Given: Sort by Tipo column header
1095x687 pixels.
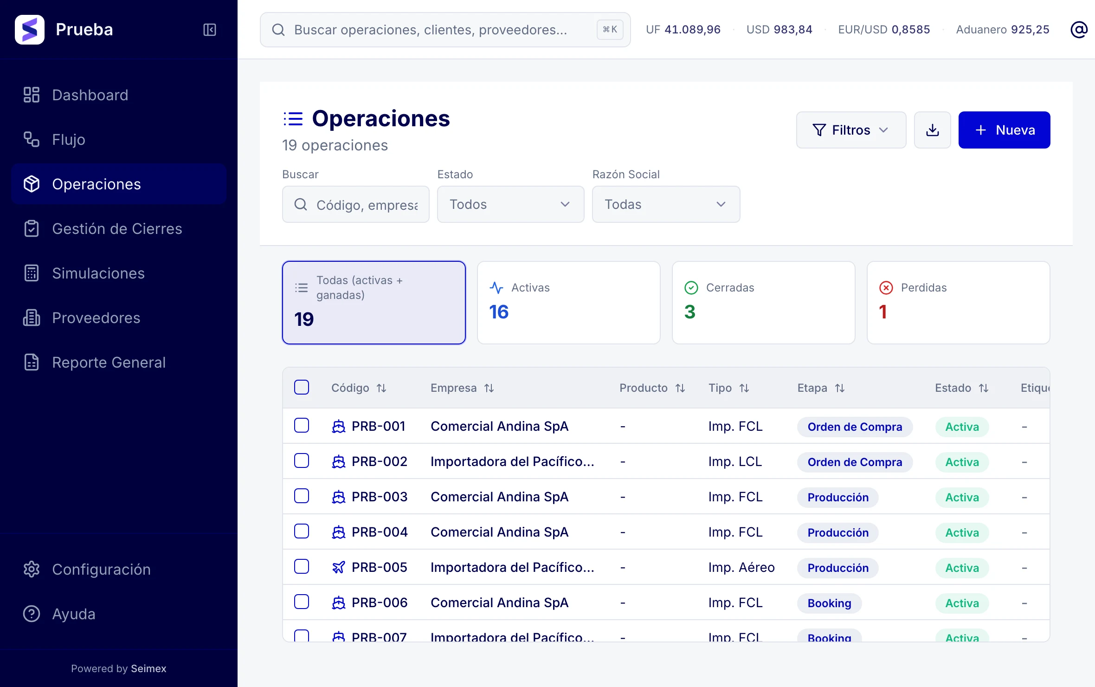Looking at the screenshot, I should (x=728, y=388).
